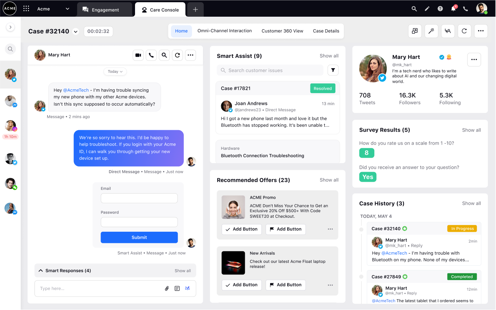Click the translate icon in case toolbar
This screenshot has height=310, width=496.
(x=448, y=31)
